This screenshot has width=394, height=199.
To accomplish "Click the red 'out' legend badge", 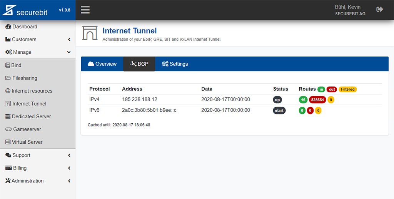I will click(x=332, y=90).
